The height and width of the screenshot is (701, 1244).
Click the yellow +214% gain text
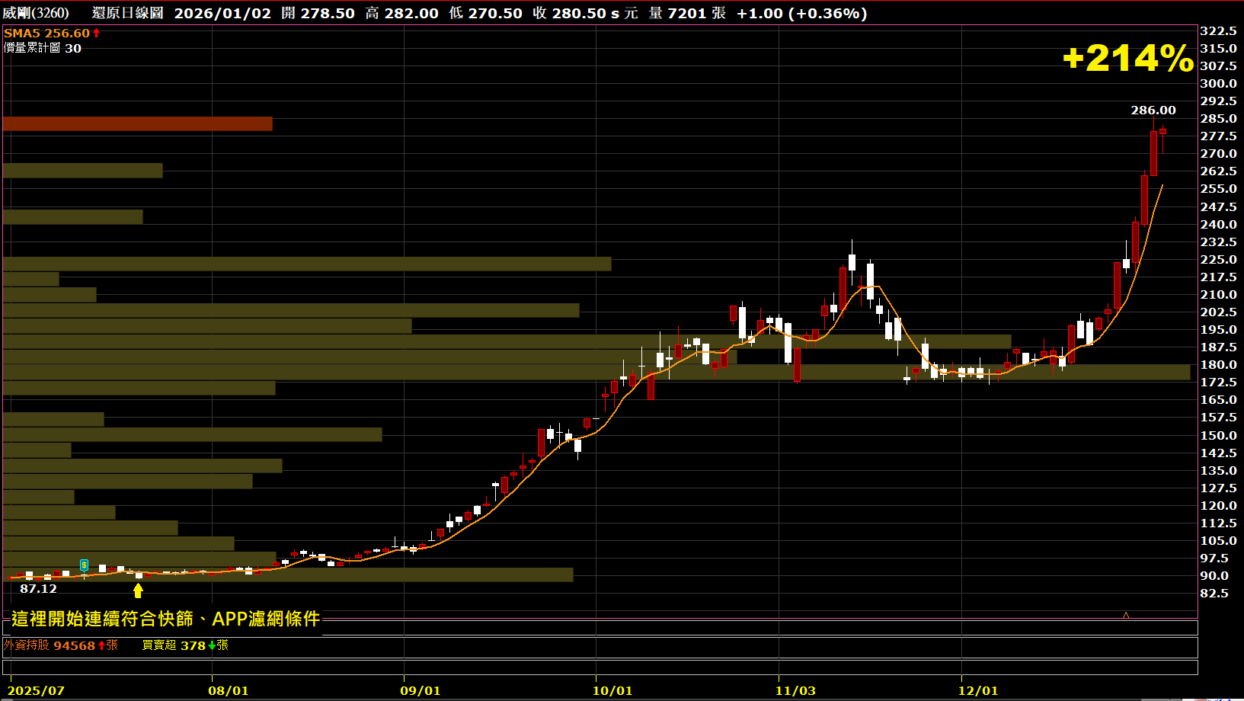tap(1127, 58)
